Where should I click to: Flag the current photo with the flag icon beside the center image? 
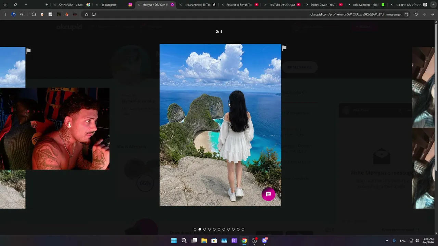[x=284, y=48]
